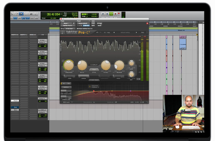
Task: Open the Factory default preset dropdown
Action: [83, 23]
